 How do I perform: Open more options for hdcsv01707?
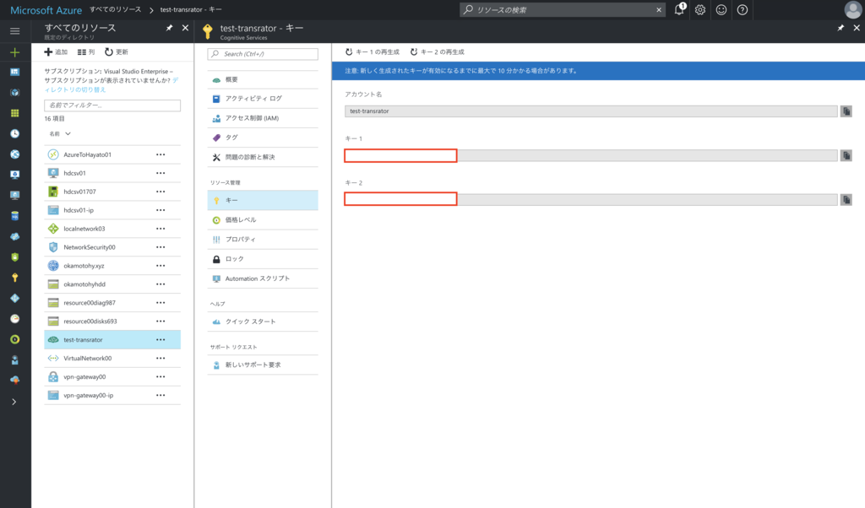160,192
